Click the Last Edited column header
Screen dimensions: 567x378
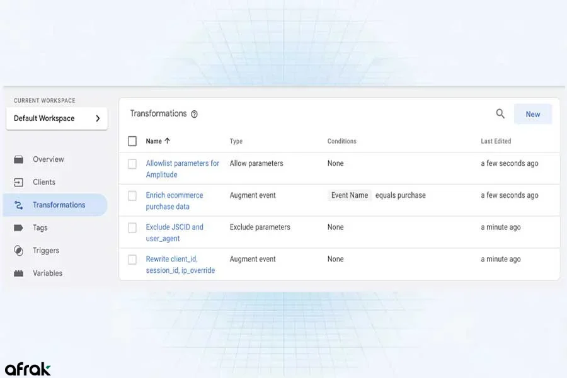click(496, 141)
